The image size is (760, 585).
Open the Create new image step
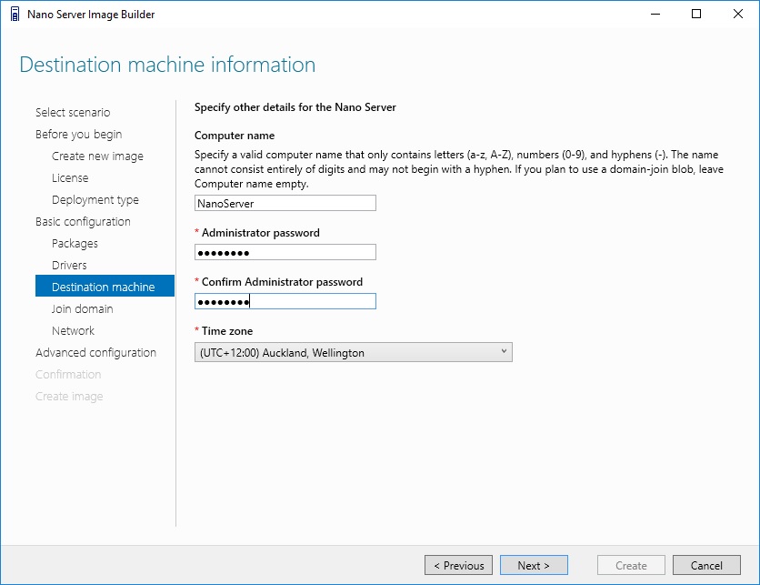(x=97, y=156)
